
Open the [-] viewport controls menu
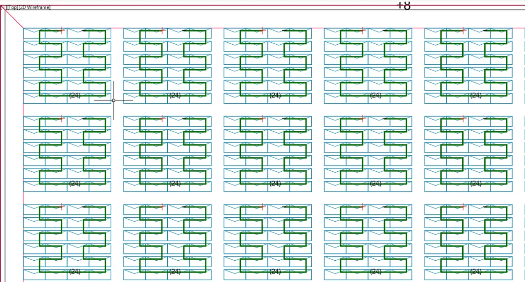(x=3, y=7)
